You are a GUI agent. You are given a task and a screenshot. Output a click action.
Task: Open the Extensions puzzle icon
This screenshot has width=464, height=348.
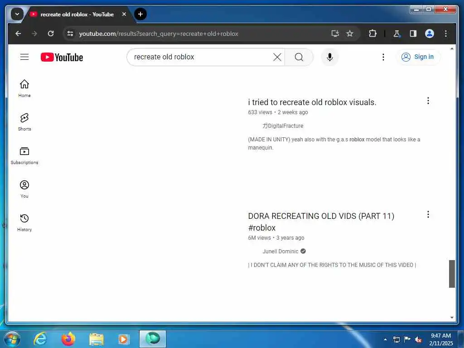[x=372, y=34]
